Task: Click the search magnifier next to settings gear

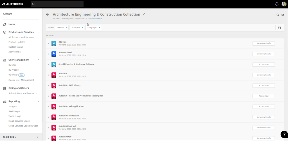Action: (278, 15)
